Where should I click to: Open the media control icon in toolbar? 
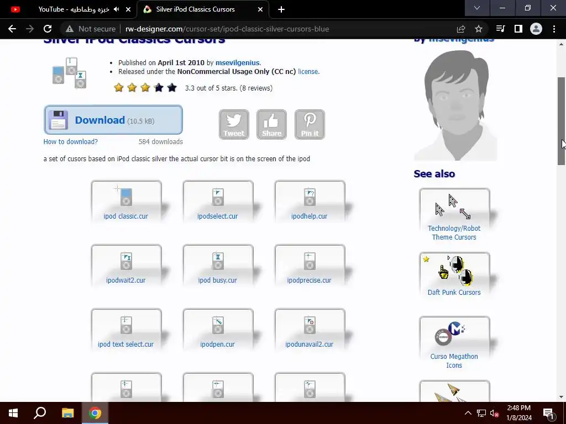click(x=500, y=29)
